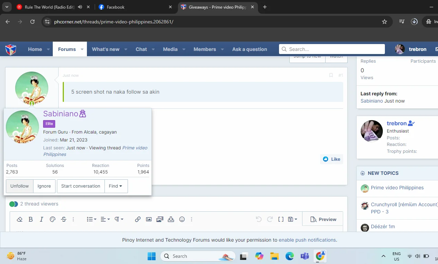Toggle bold formatting in editor
Screen dimensions: 438x264
point(30,219)
